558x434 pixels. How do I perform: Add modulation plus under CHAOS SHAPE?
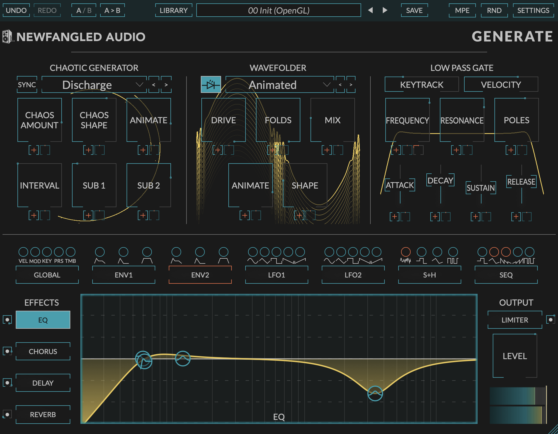tap(88, 150)
